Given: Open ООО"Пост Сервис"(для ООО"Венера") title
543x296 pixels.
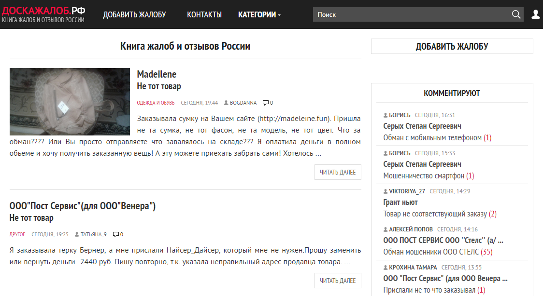Looking at the screenshot, I should click(83, 206).
